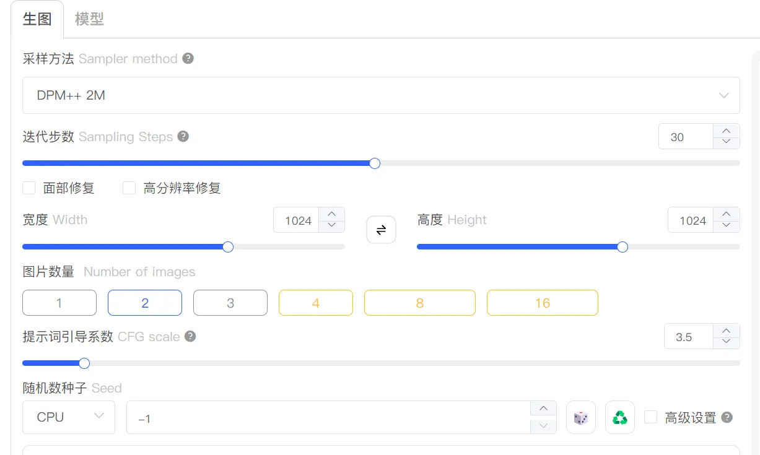Click help icon beside Sampling Steps
Viewport: 760px width, 455px height.
(183, 136)
